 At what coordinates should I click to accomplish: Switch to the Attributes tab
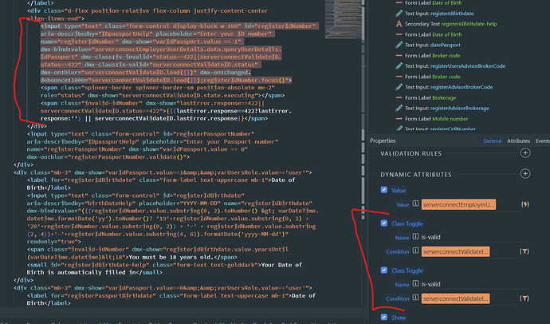[517, 140]
